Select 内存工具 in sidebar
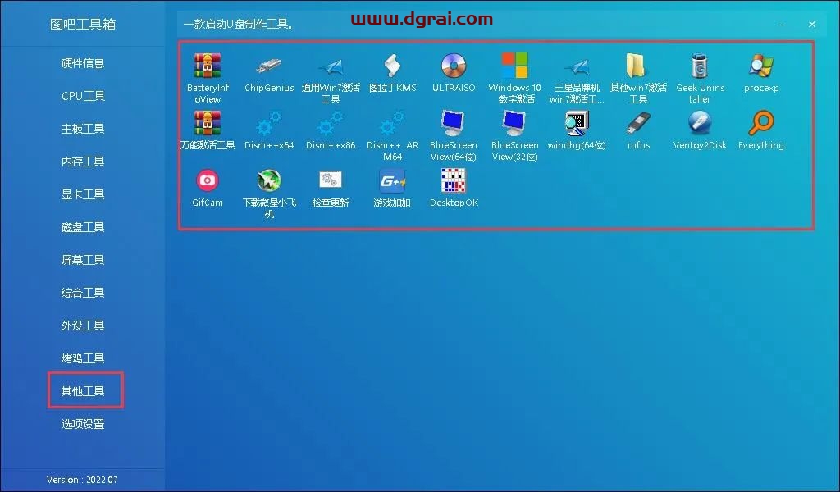The height and width of the screenshot is (492, 840). 83,162
